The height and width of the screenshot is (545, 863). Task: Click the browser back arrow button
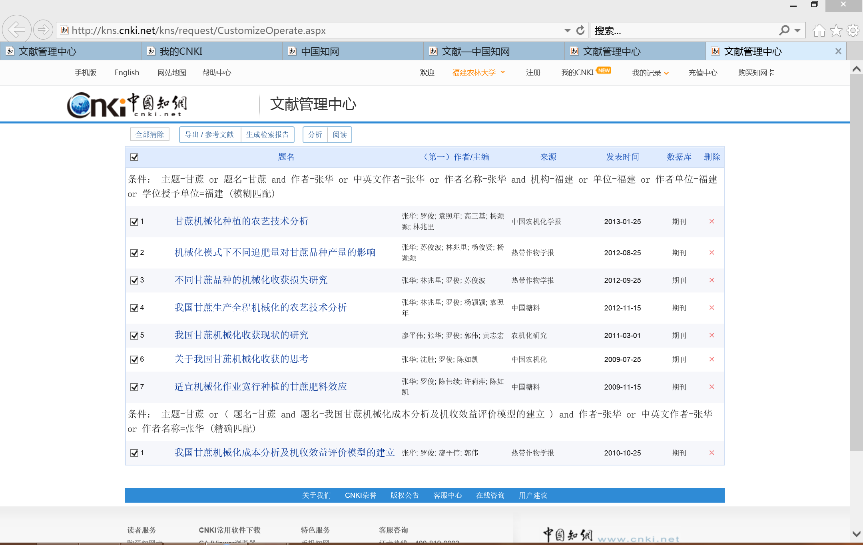(x=16, y=30)
